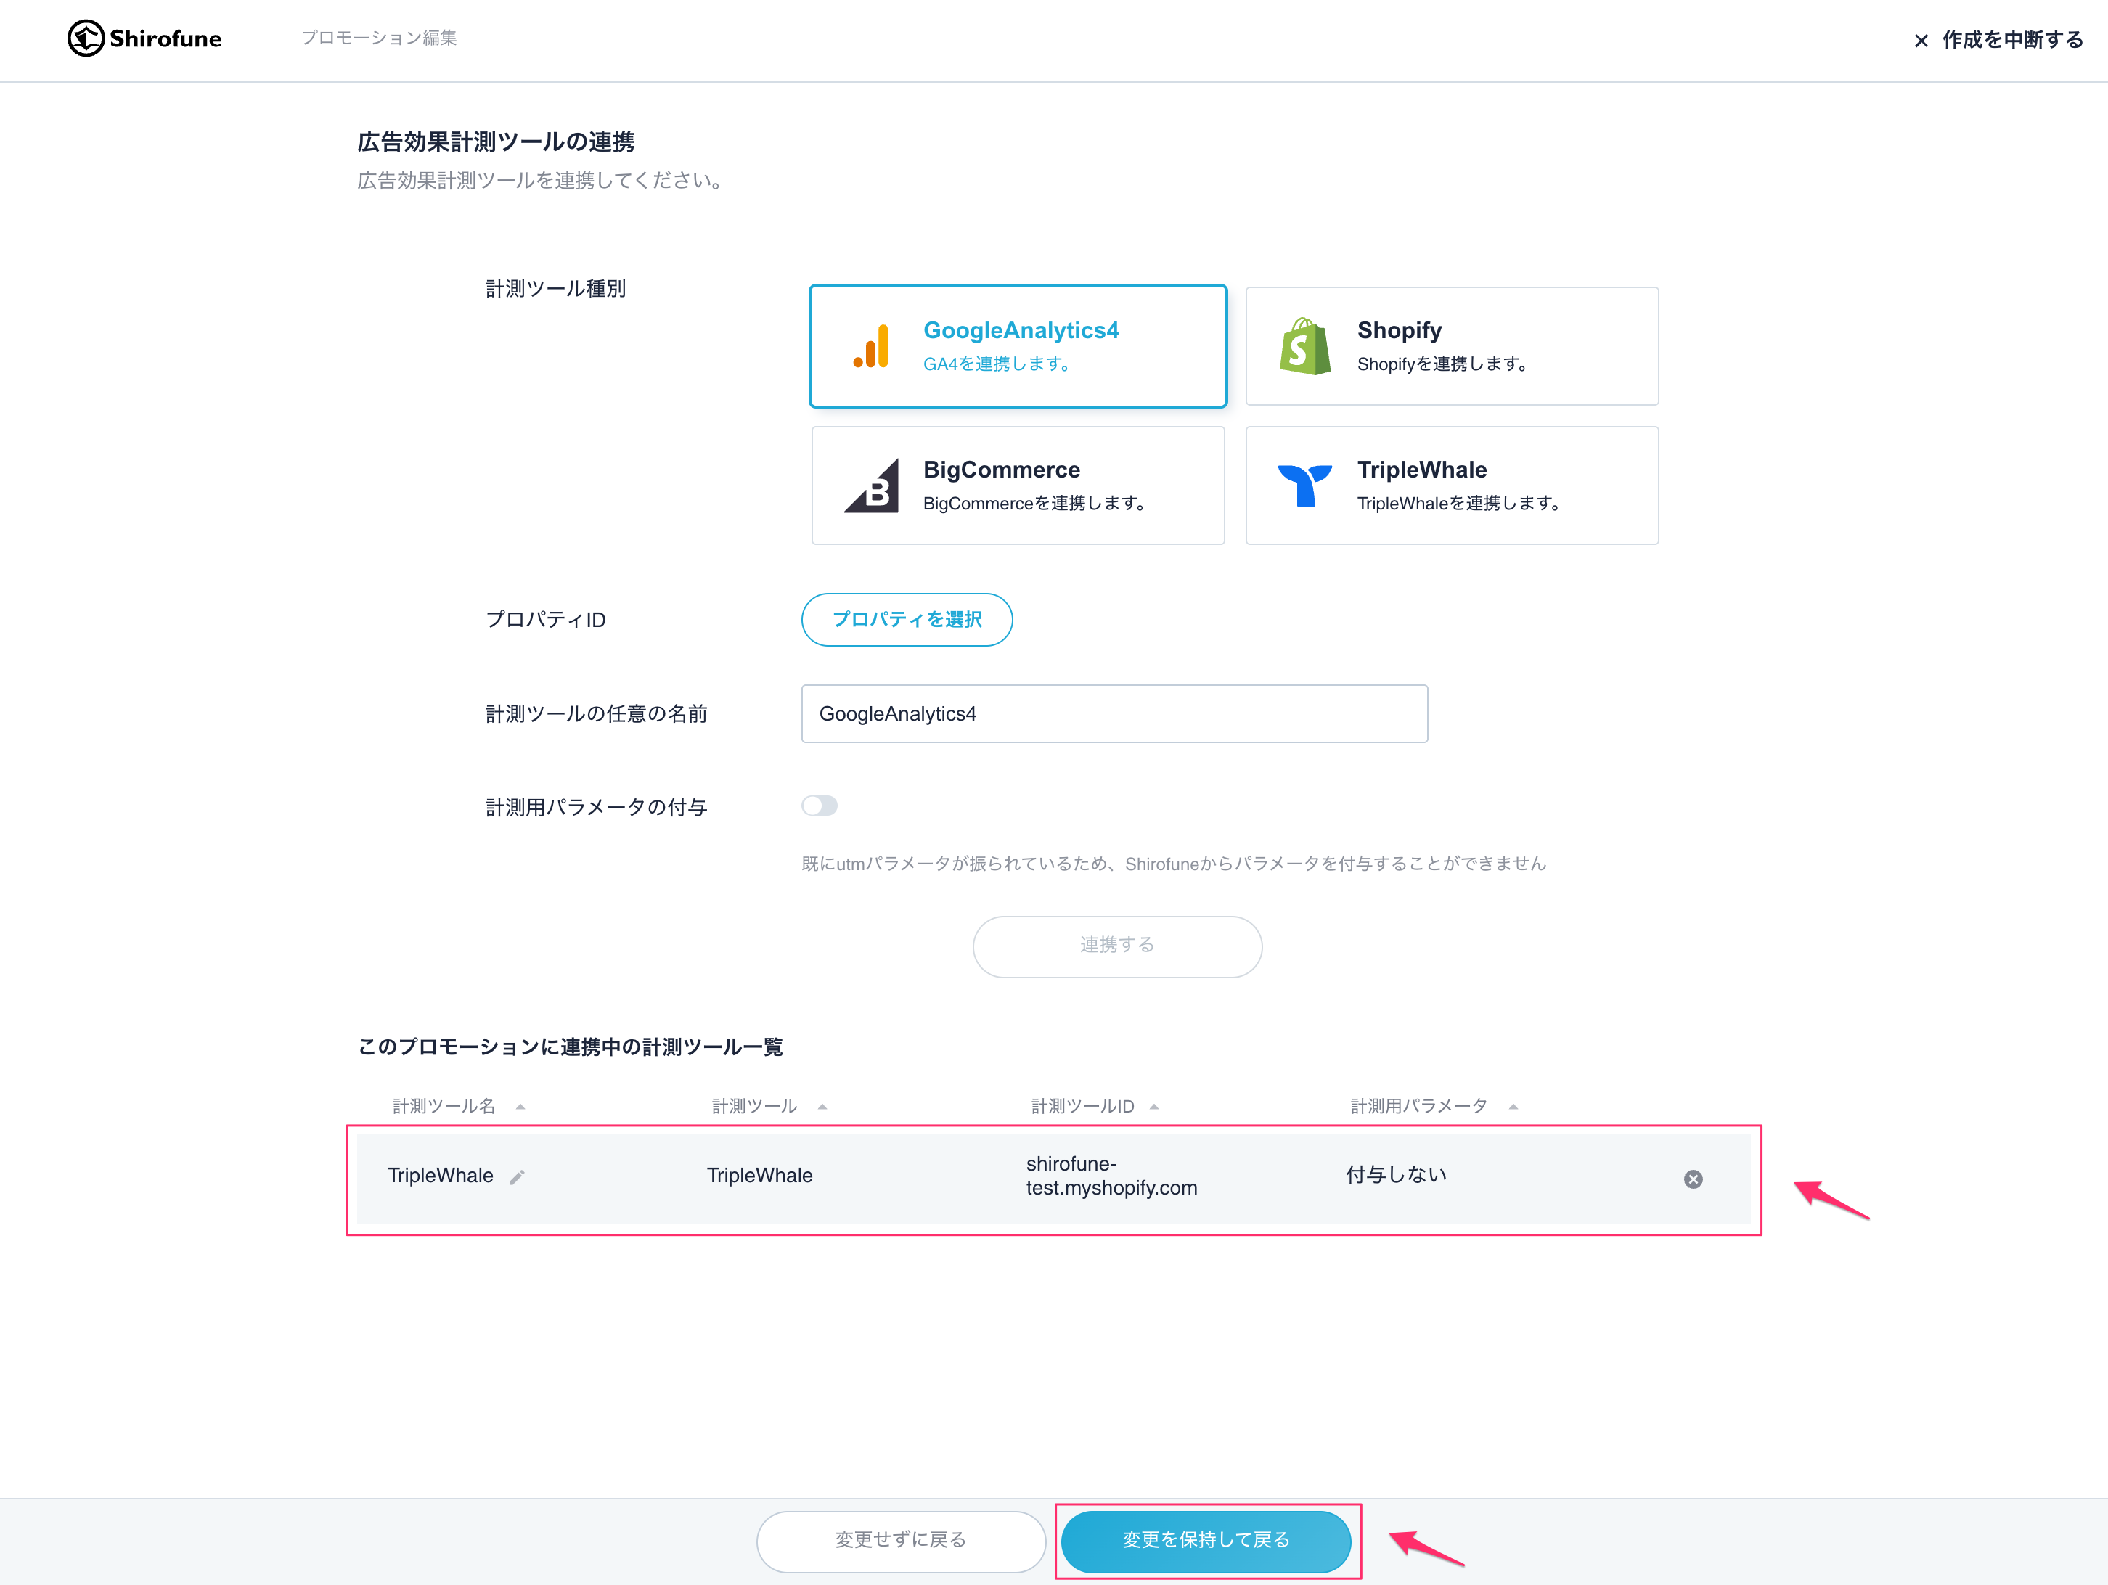Click the Shirofune logo
Viewport: 2108px width, 1585px height.
[x=145, y=38]
